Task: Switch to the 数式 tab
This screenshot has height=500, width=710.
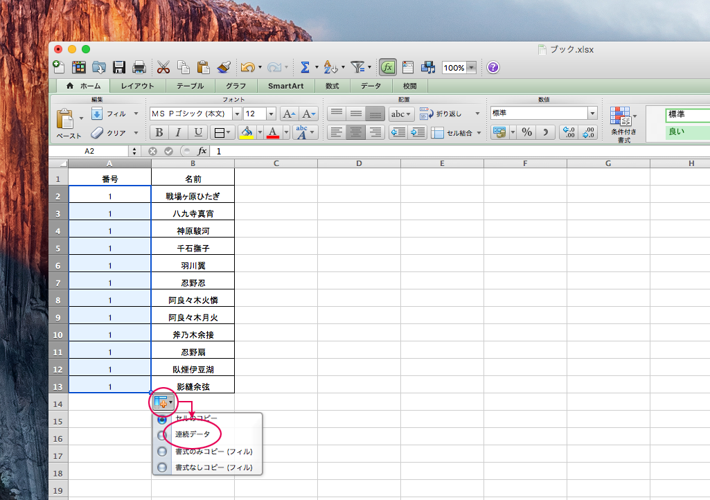Action: [332, 86]
